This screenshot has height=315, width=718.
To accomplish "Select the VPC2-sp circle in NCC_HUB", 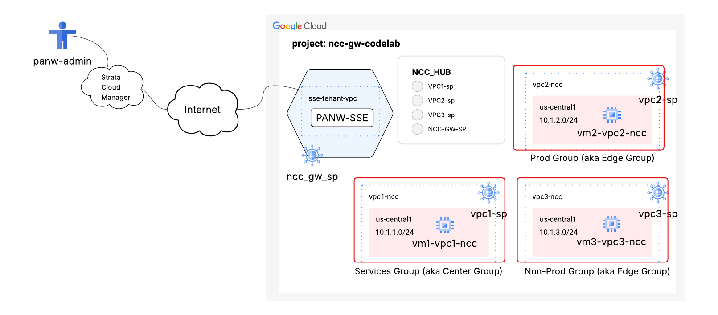I will pyautogui.click(x=417, y=100).
